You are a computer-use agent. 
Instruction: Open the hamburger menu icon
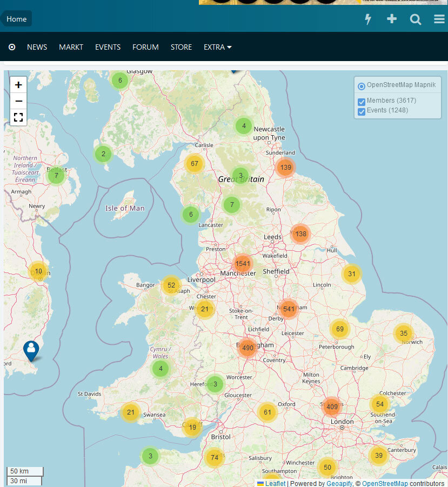(x=439, y=19)
